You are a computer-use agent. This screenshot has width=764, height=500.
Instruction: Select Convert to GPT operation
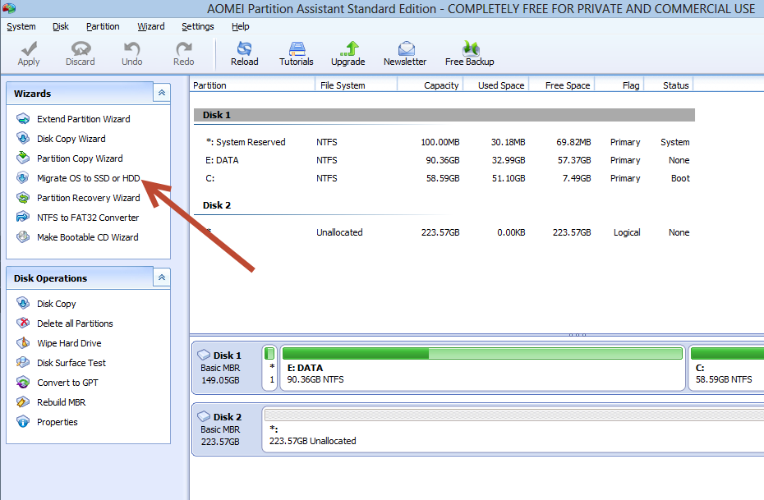click(x=67, y=383)
